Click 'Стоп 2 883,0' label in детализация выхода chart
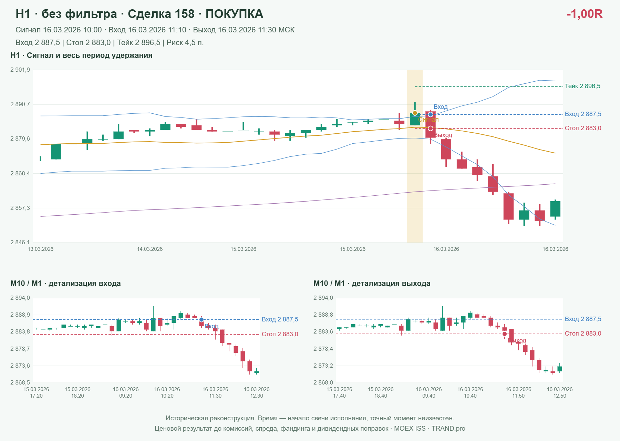The image size is (620, 441). click(583, 334)
